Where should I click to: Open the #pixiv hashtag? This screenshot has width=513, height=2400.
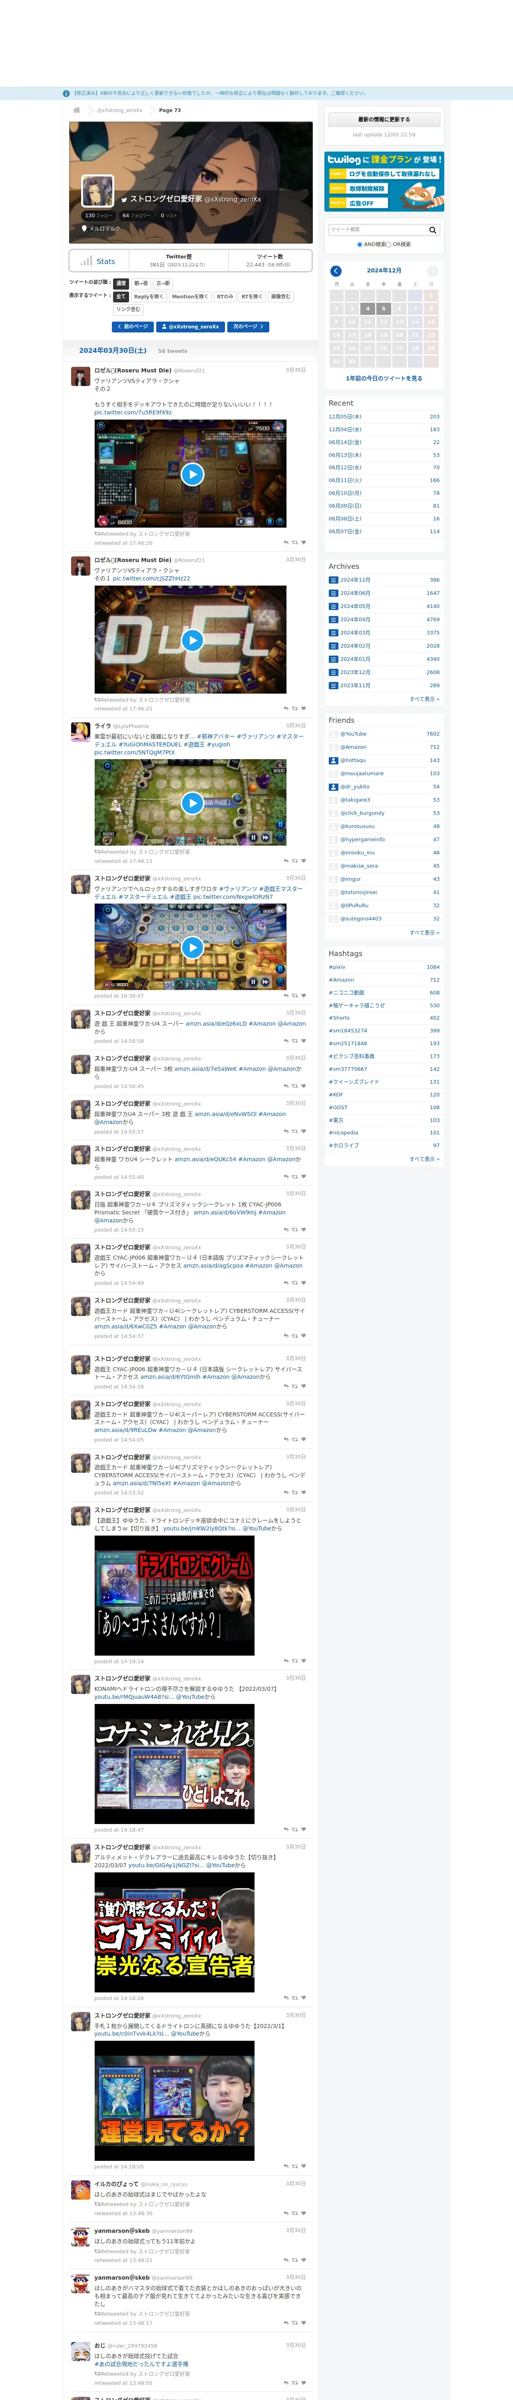[337, 967]
